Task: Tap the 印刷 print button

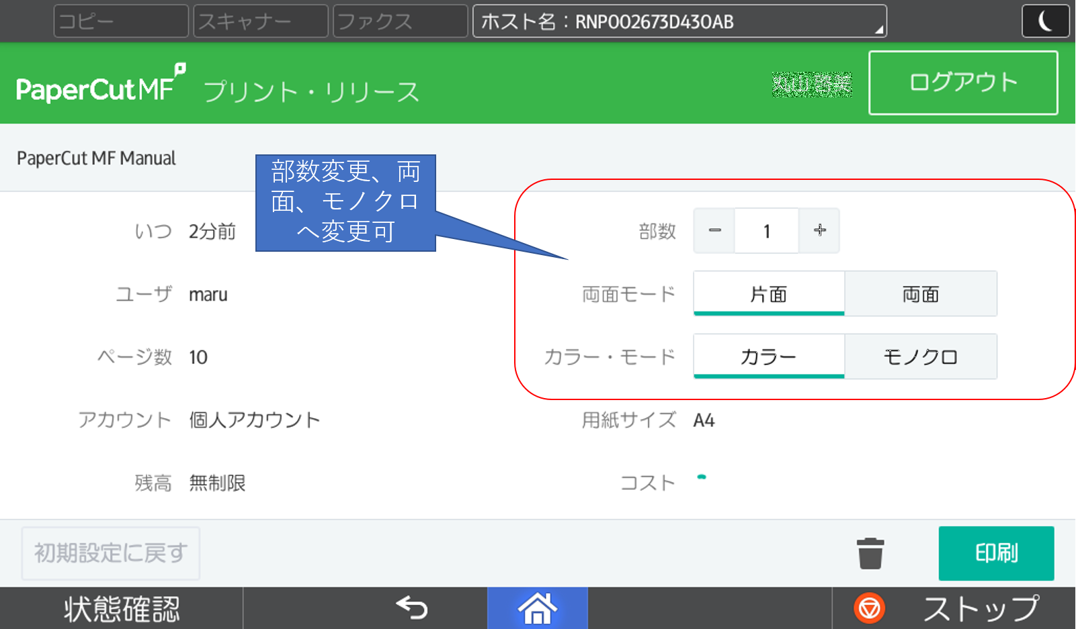Action: 996,553
